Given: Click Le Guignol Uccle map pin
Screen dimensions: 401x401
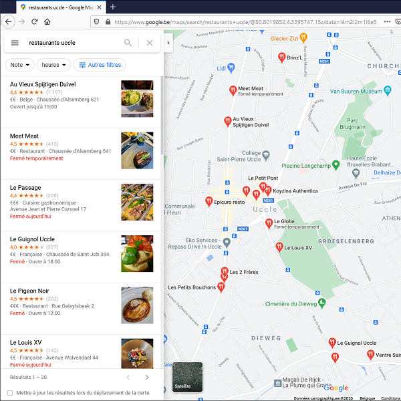Looking at the screenshot, I should tap(332, 342).
